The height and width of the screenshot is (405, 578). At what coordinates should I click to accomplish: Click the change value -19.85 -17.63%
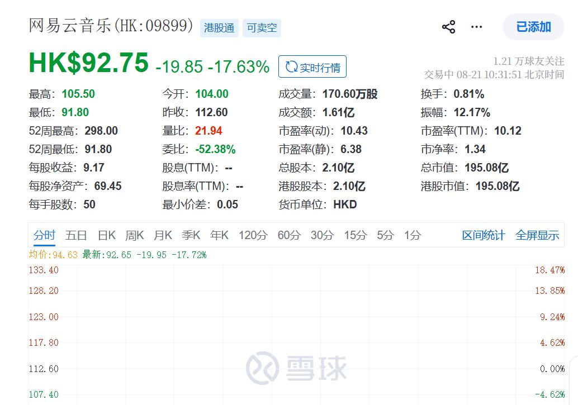(x=212, y=66)
